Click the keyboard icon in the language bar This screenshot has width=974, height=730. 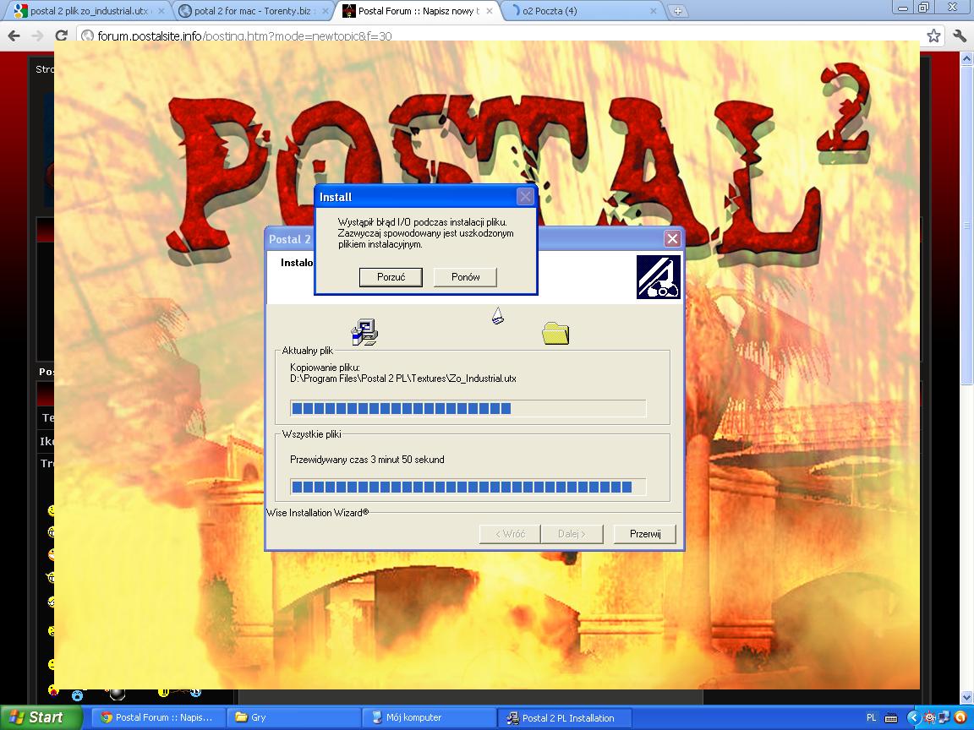pos(891,718)
